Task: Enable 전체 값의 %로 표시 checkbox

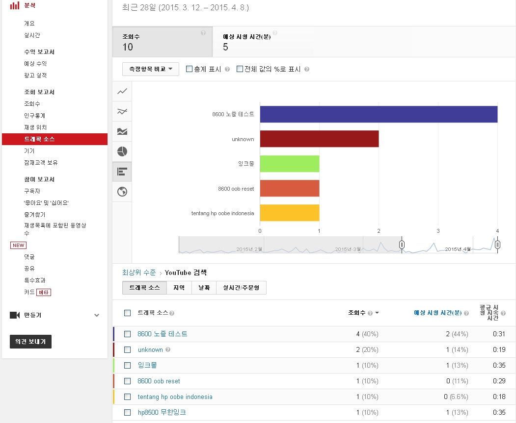Action: (240, 69)
